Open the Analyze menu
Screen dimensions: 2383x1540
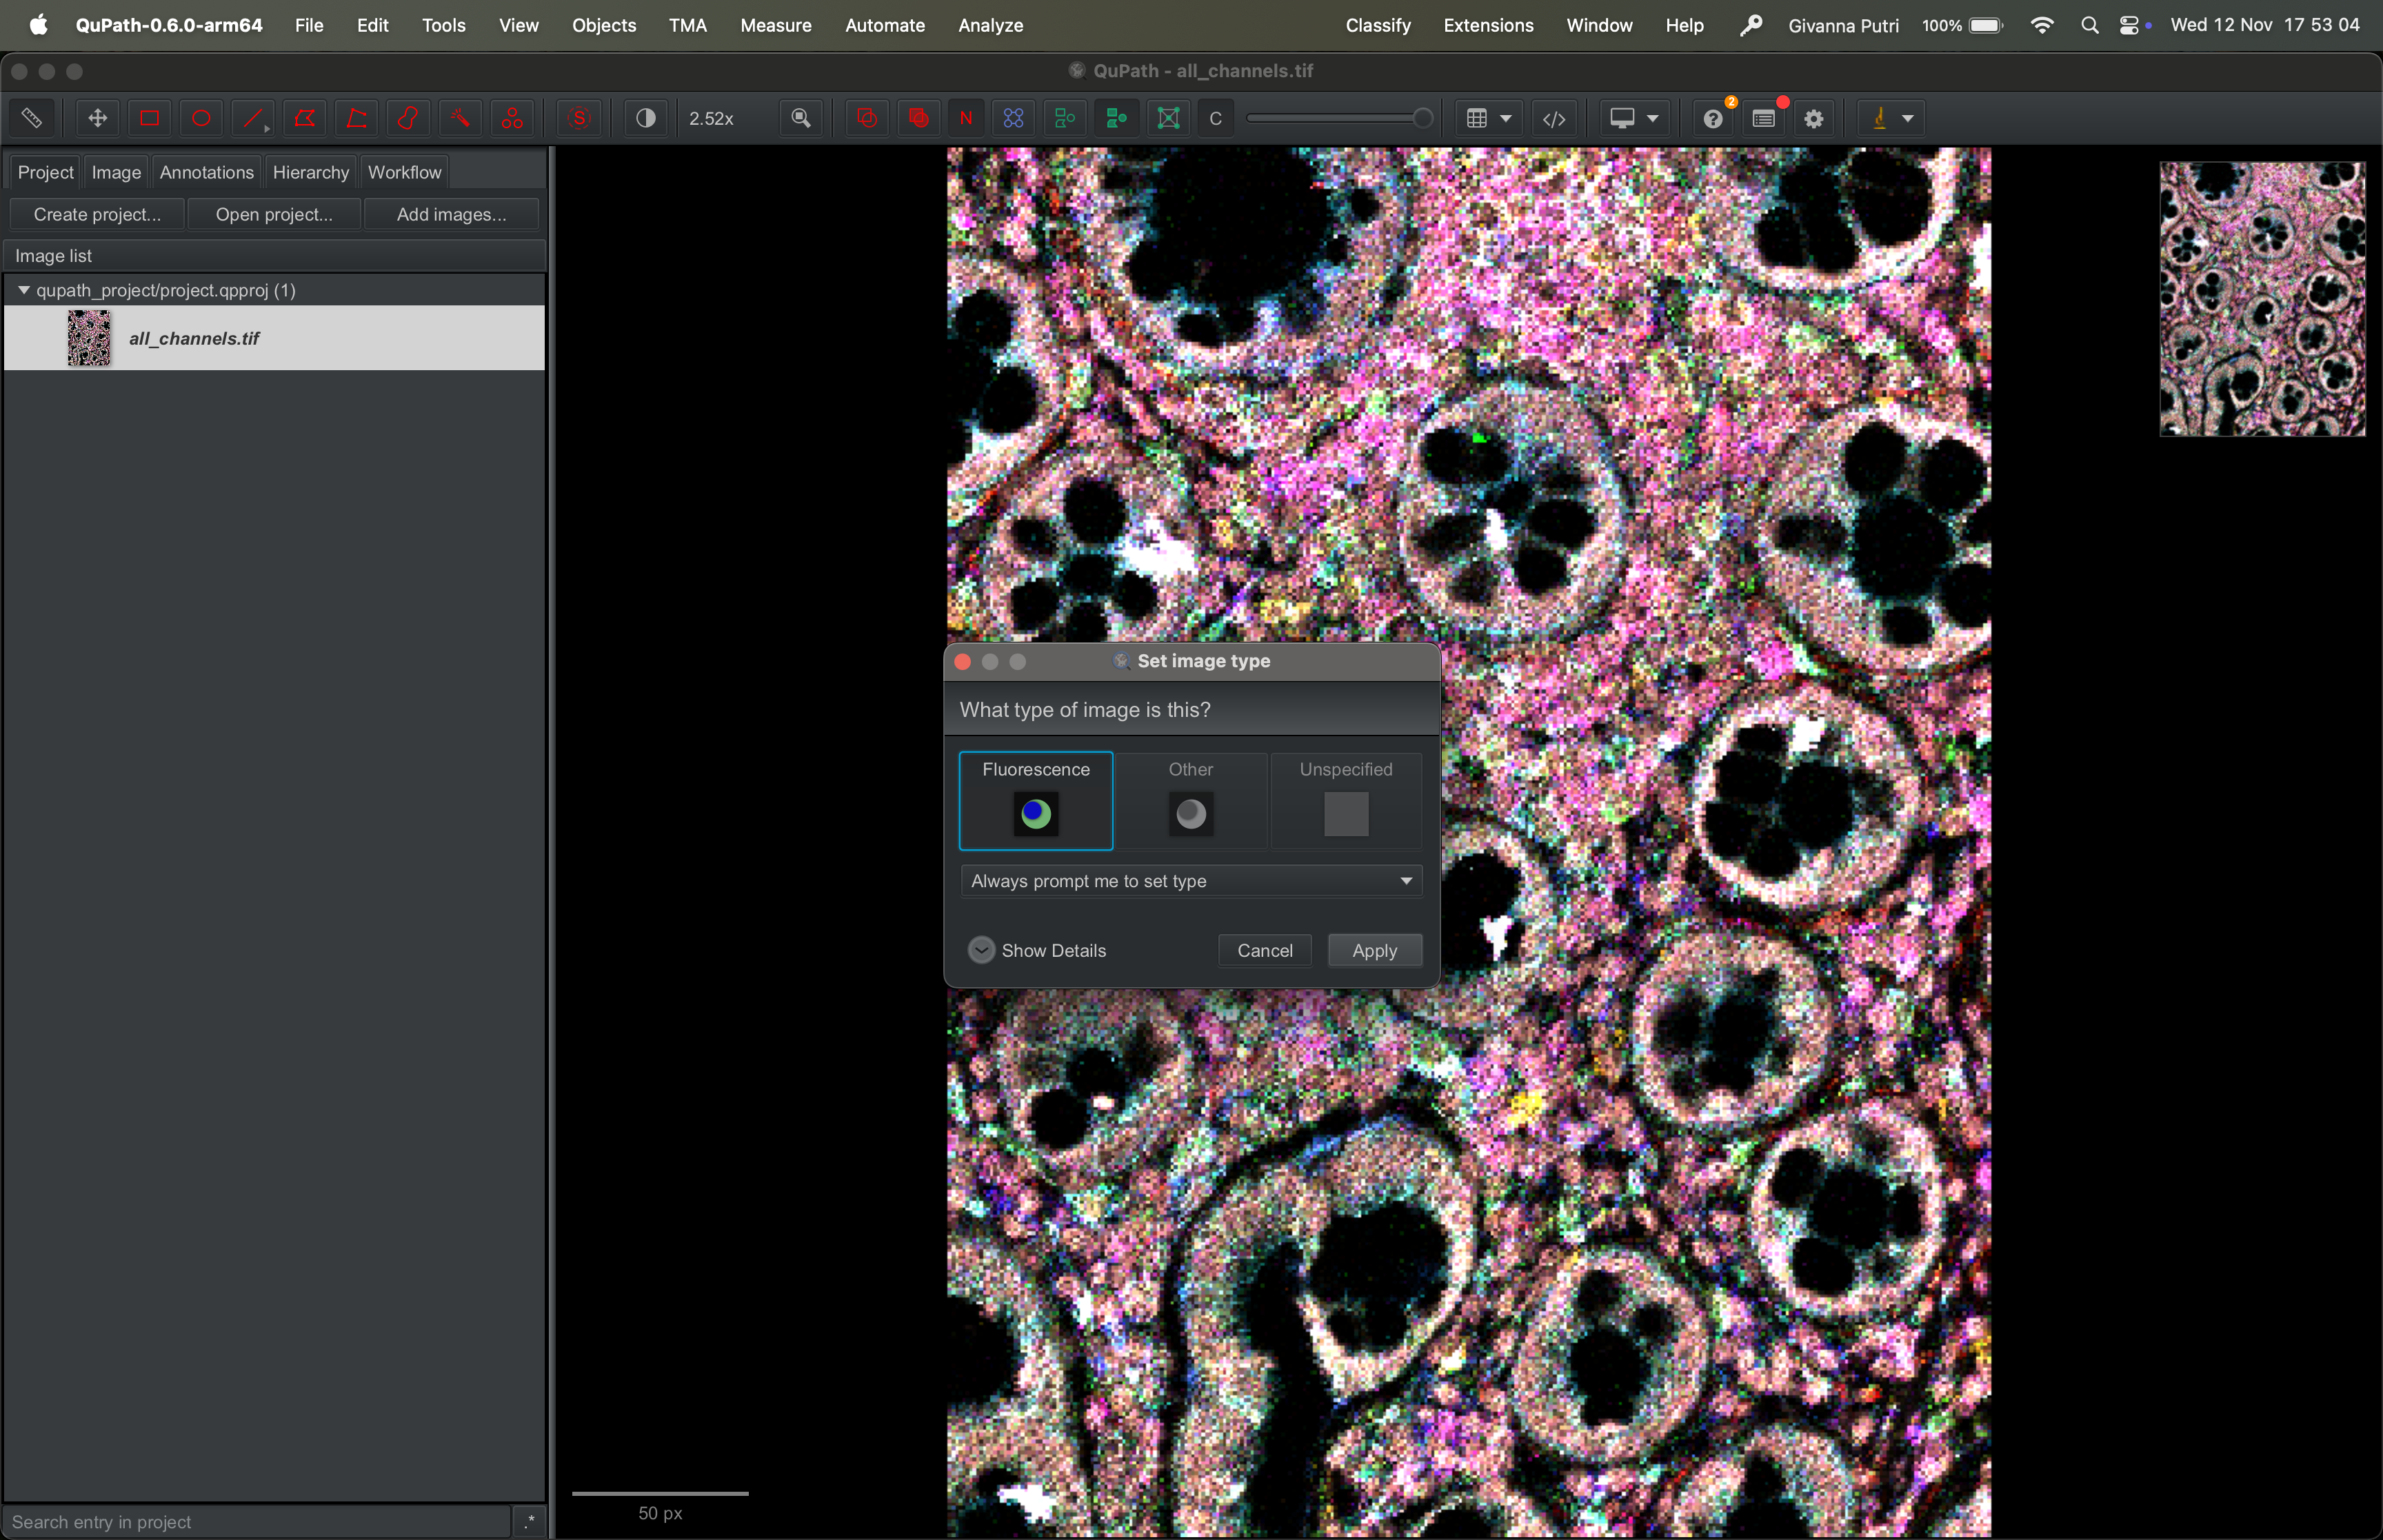[989, 25]
